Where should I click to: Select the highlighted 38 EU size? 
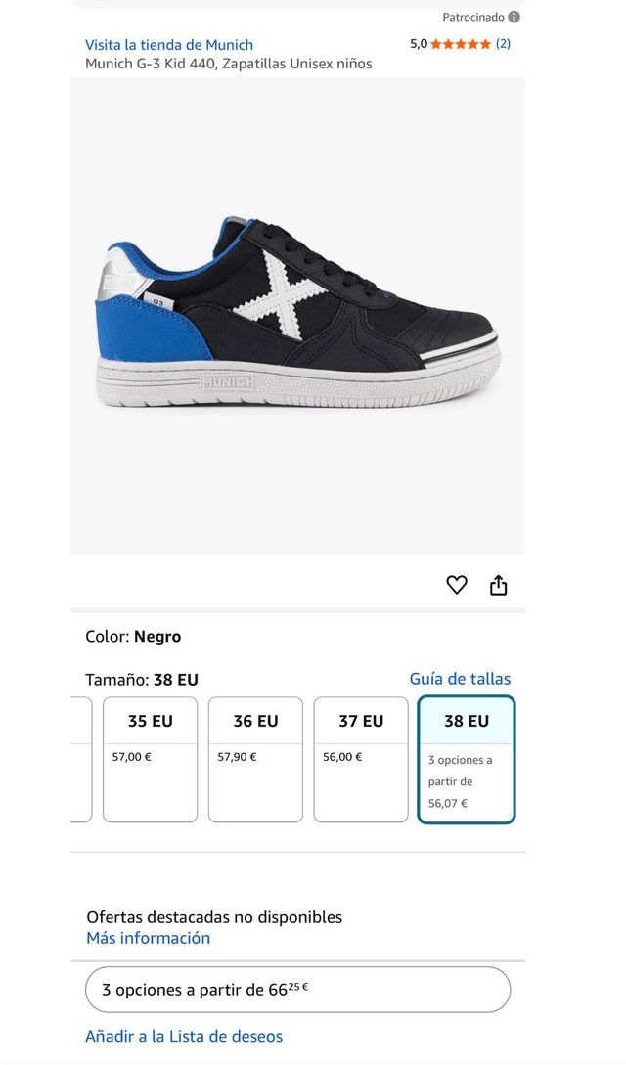click(x=467, y=759)
